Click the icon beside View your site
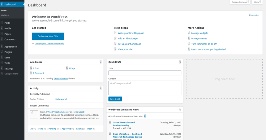This screenshot has width=266, height=140. click(x=115, y=49)
